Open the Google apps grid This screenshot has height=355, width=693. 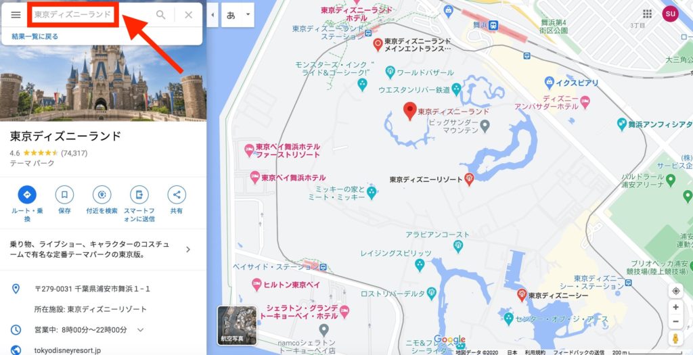[x=648, y=14]
